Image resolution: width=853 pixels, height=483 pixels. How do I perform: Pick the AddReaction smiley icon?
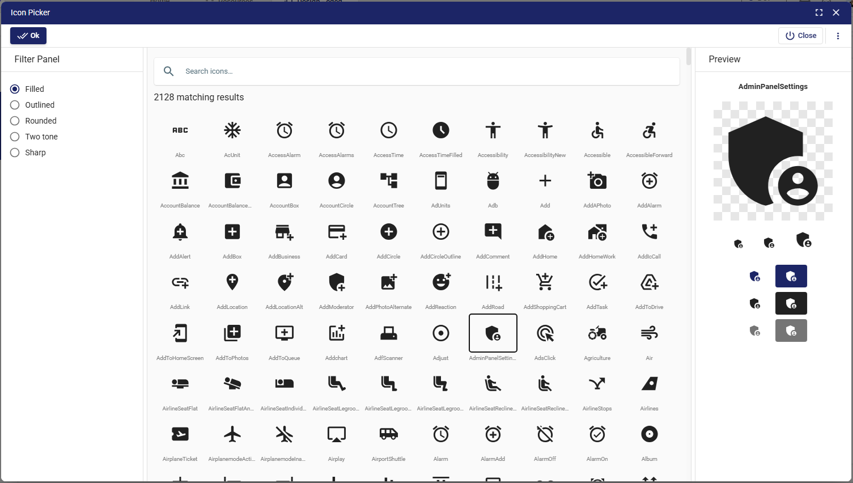coord(440,282)
